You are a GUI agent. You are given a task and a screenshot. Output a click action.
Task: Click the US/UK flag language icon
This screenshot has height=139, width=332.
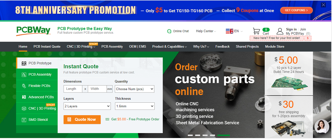(229, 31)
